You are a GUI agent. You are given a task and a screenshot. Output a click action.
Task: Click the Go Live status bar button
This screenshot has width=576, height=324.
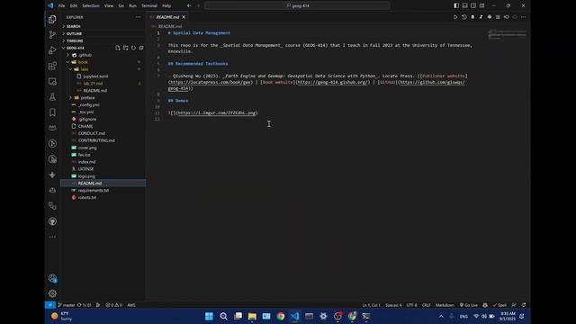468,305
